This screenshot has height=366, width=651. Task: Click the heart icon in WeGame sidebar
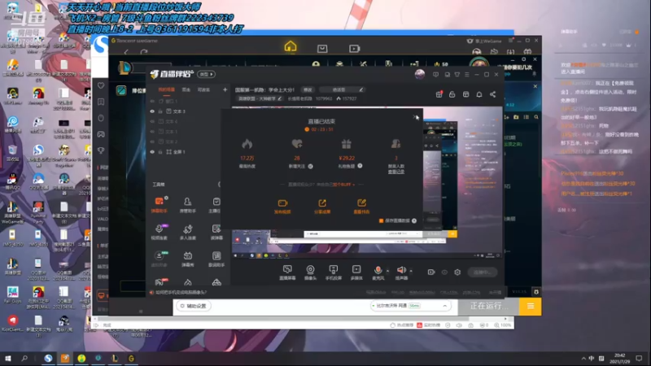click(x=101, y=85)
